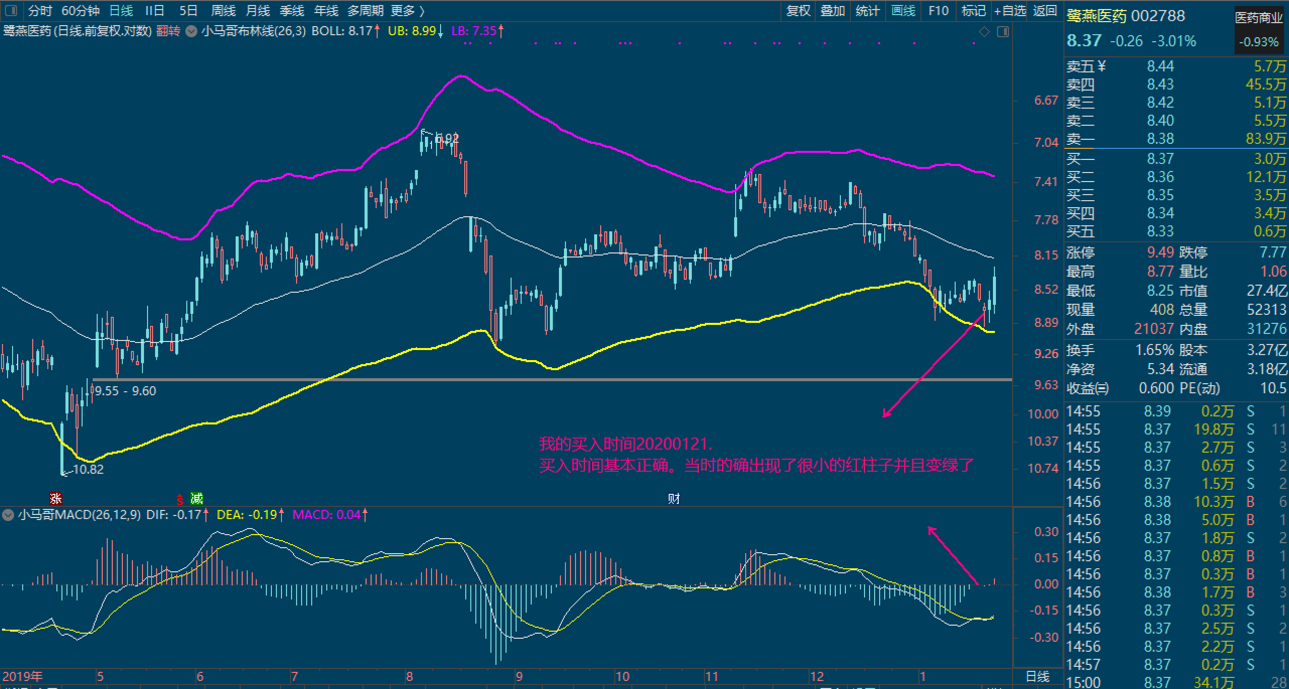Click the green 减 marker icon
This screenshot has height=689, width=1289.
click(196, 498)
